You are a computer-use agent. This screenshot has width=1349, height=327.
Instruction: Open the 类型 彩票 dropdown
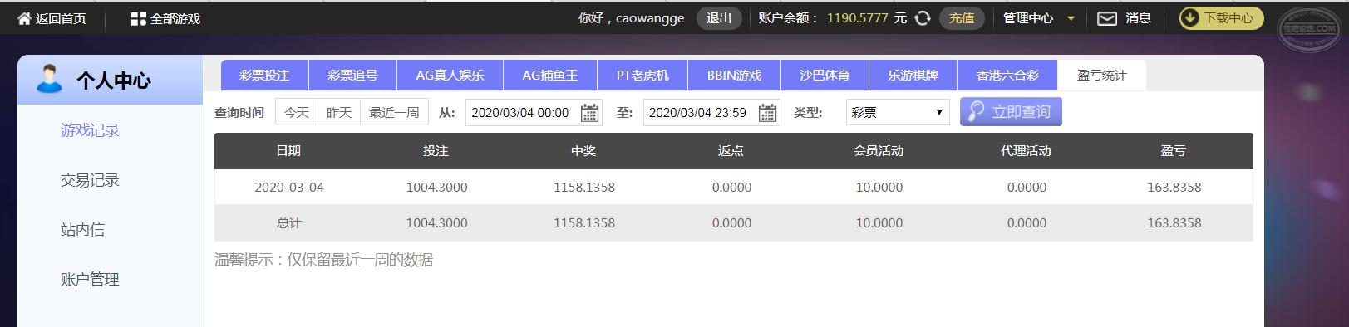coord(898,113)
